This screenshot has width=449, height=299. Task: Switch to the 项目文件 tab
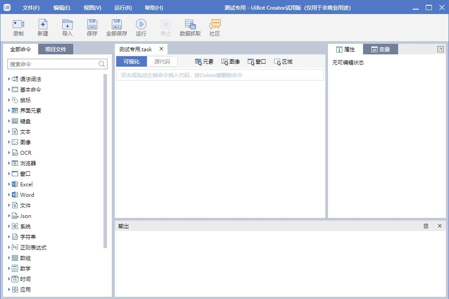[x=56, y=49]
